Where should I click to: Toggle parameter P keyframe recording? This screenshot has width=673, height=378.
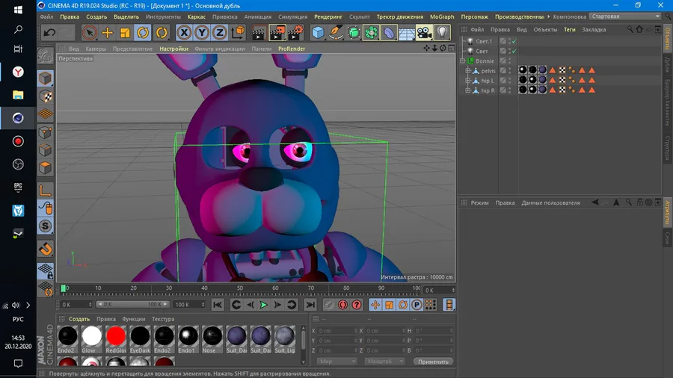417,305
